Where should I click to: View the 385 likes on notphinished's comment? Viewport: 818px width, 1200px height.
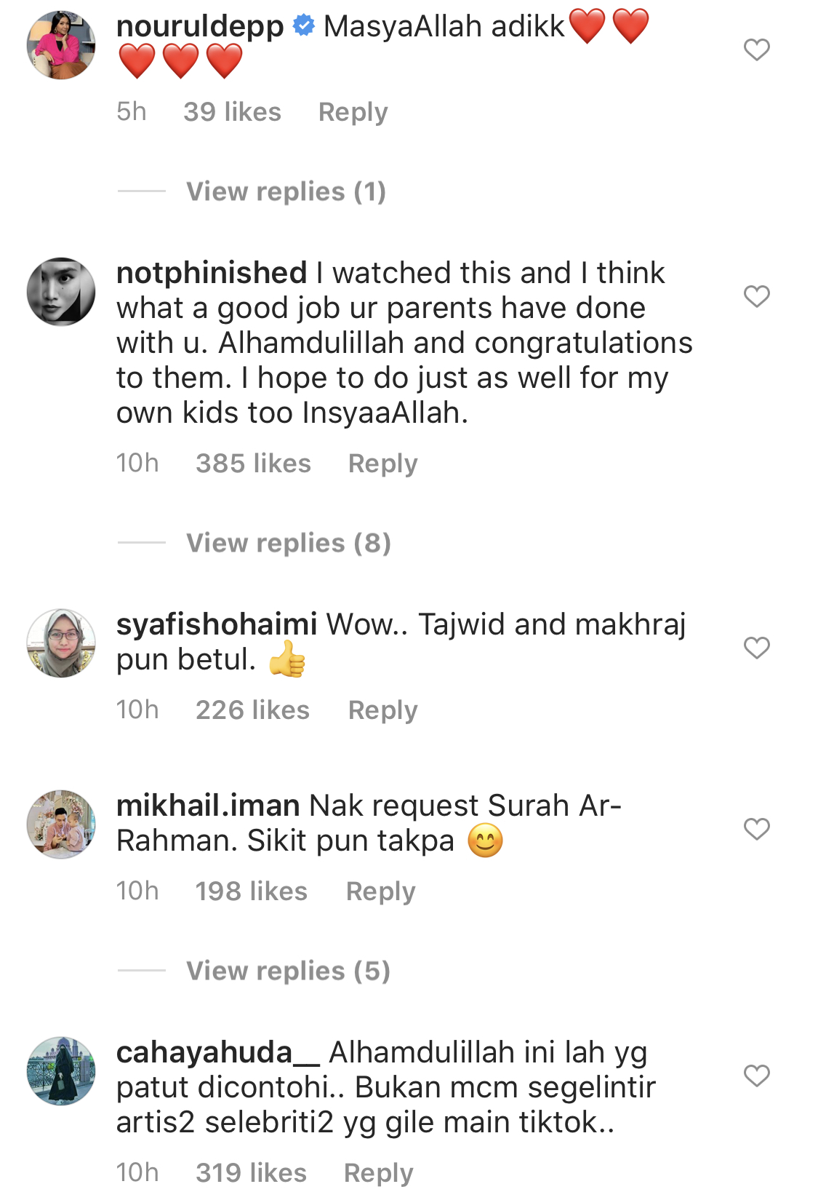coord(253,464)
